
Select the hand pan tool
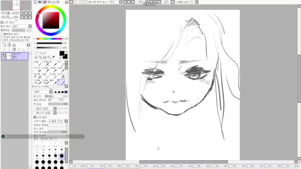[49, 57]
